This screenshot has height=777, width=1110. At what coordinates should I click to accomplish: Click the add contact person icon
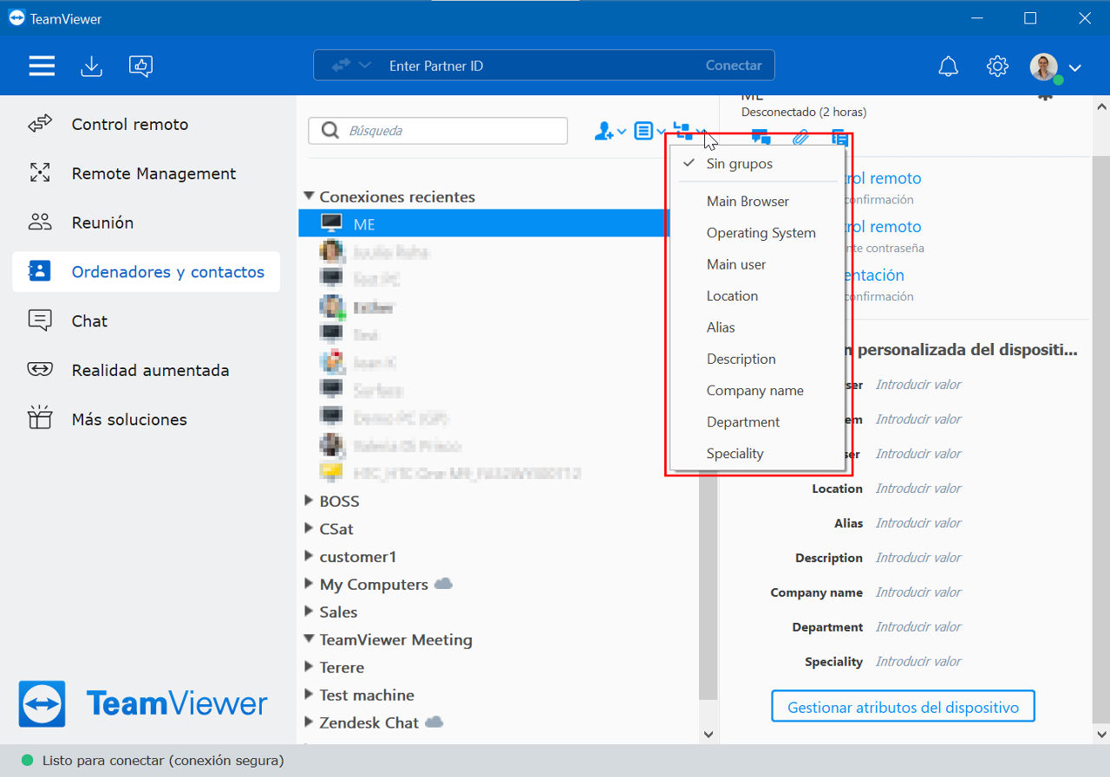[x=604, y=131]
